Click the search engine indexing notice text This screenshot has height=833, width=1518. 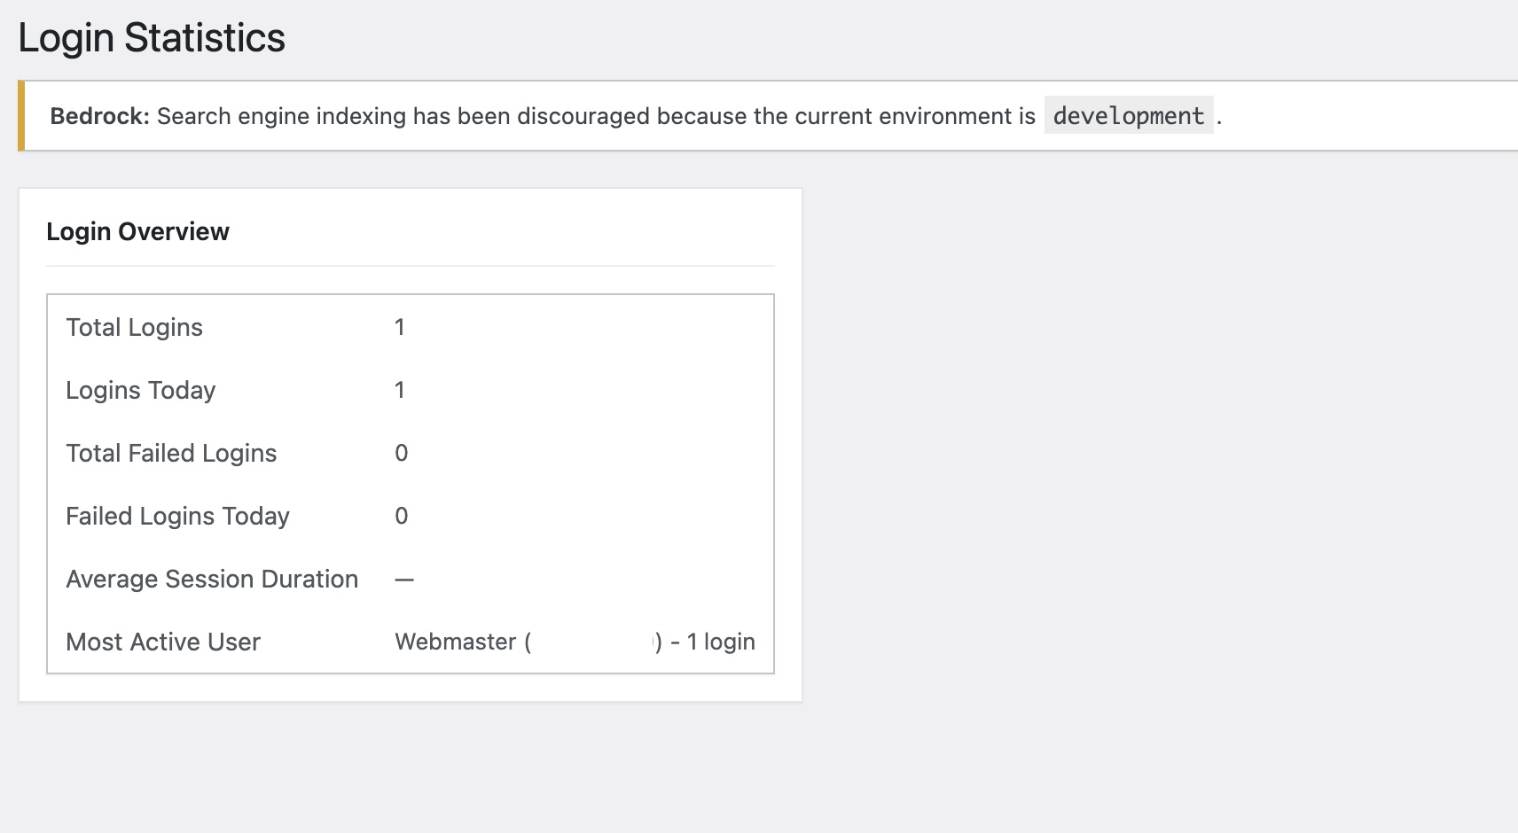tap(596, 116)
